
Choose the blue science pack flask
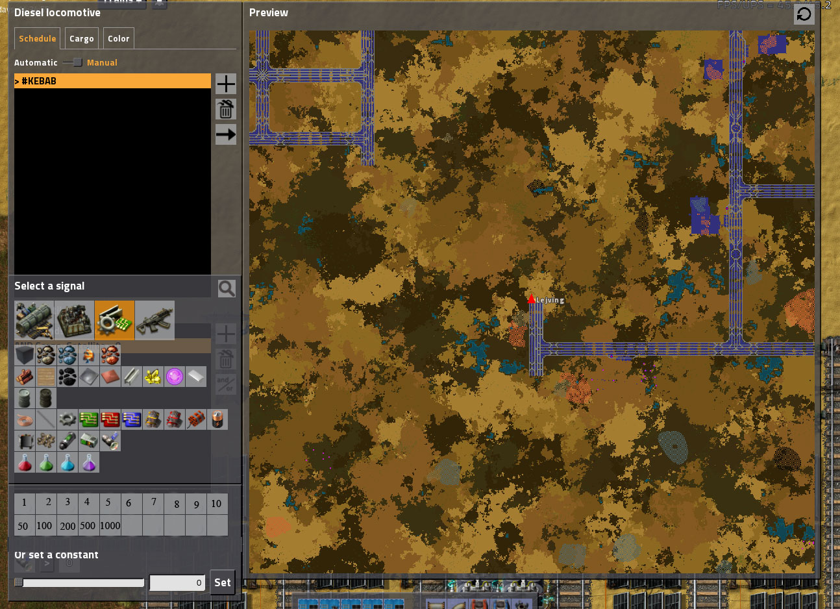[x=68, y=462]
